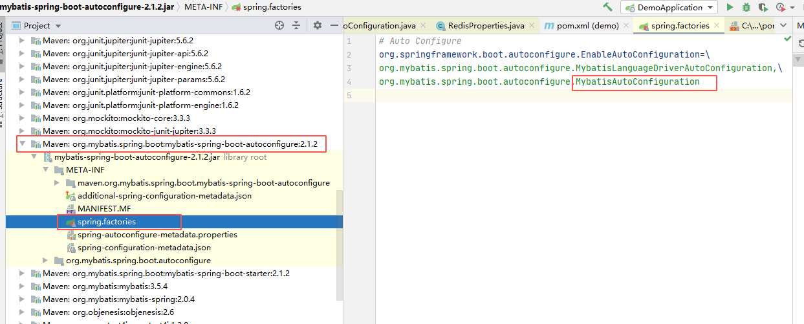
Task: Close the RedisProperties.java tab
Action: point(532,26)
